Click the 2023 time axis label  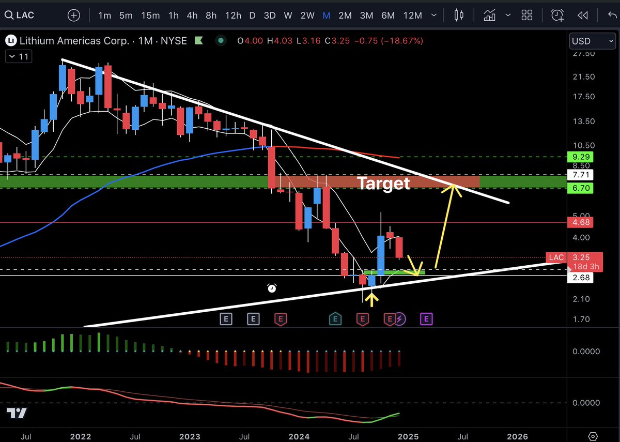tap(190, 436)
